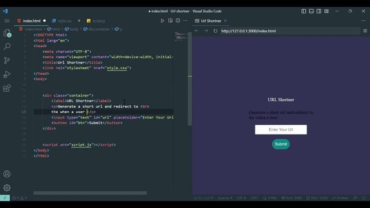Viewport: 370px width, 208px height.
Task: Open the Extensions view
Action: tap(7, 88)
